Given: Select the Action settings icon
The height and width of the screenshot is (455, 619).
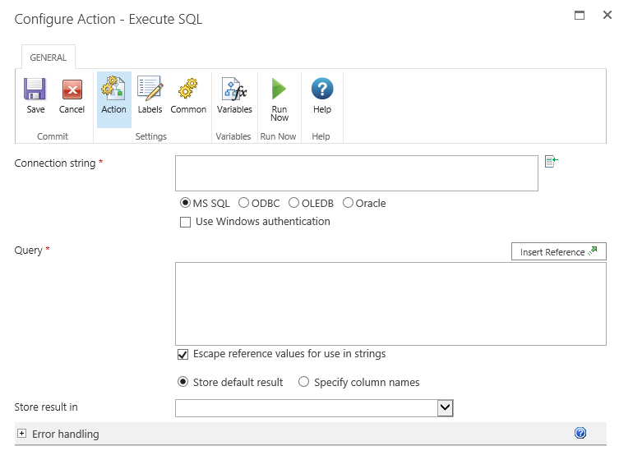Looking at the screenshot, I should tap(113, 90).
